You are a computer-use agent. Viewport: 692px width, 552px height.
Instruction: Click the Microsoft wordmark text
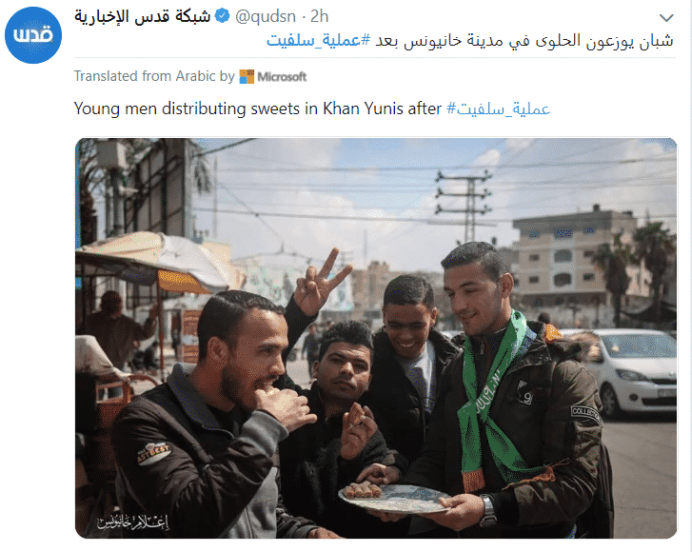pyautogui.click(x=282, y=77)
